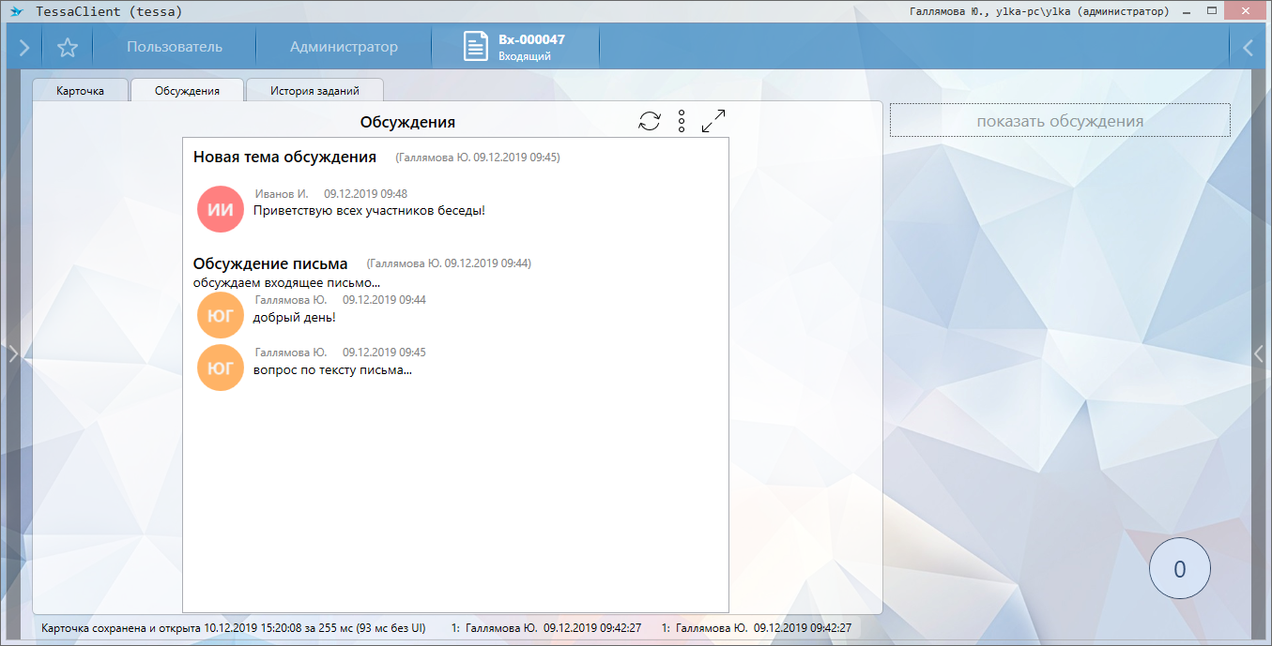The image size is (1272, 646).
Task: Expand the right sidebar chevron in header
Action: tap(1248, 48)
